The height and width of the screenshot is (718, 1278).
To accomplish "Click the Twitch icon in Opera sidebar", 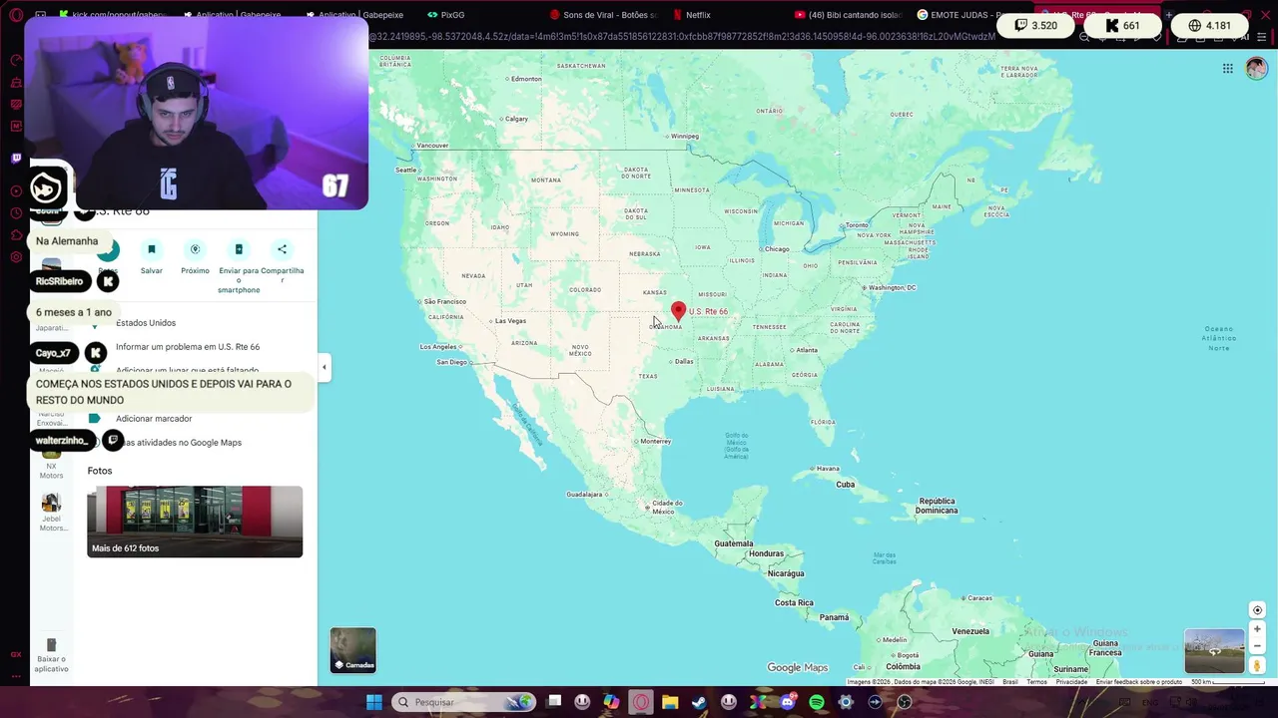I will [x=16, y=158].
